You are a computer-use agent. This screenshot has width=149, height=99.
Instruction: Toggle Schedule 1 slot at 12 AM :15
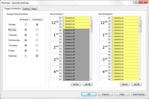coord(76,21)
